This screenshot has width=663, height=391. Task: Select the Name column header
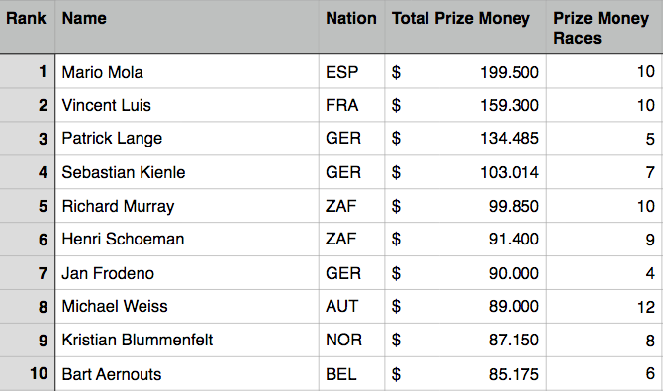[x=187, y=27]
